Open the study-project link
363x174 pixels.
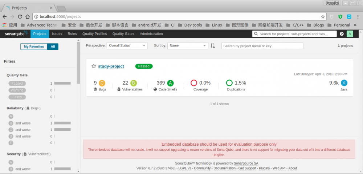[x=111, y=66]
